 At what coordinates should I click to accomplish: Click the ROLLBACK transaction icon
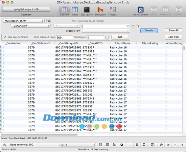[165, 11]
